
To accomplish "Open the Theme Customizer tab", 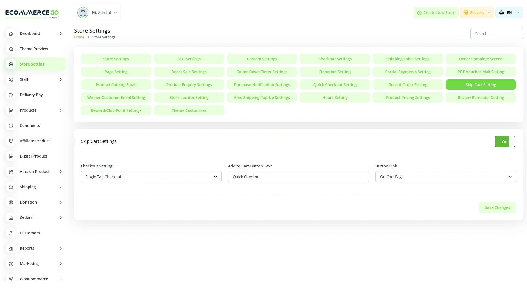I will [189, 110].
